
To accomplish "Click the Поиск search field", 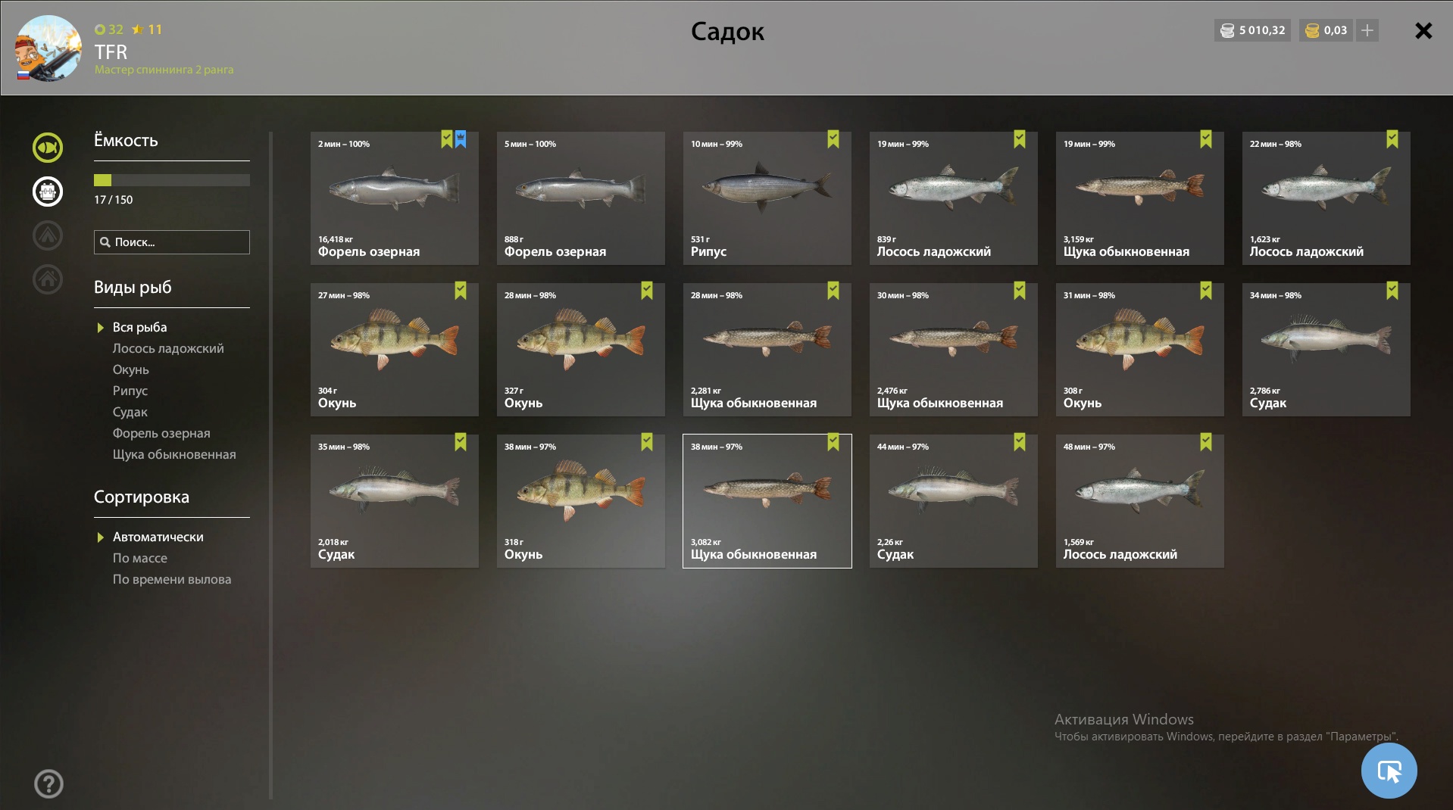I will [x=172, y=242].
